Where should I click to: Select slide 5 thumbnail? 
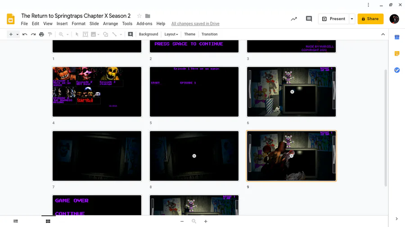click(x=194, y=92)
